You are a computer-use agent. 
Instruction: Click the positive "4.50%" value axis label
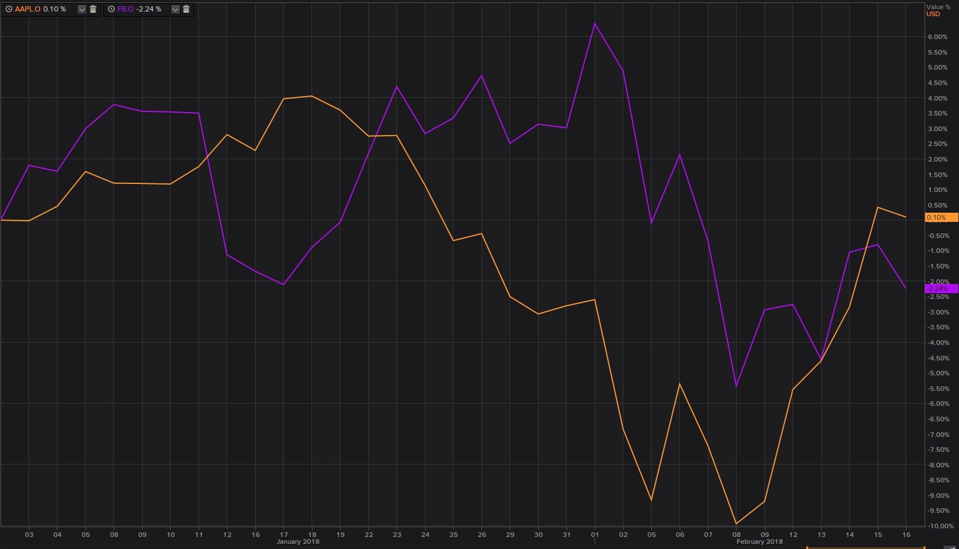point(937,83)
